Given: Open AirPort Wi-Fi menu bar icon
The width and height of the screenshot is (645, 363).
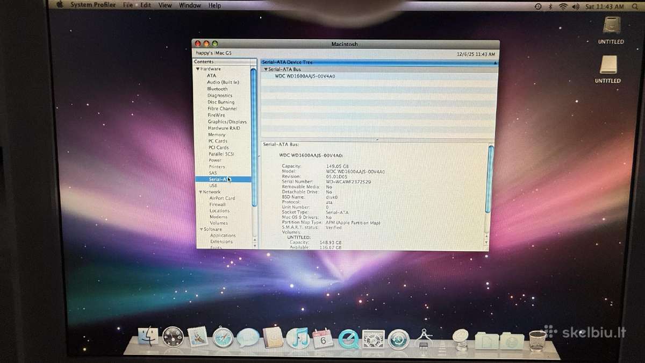Looking at the screenshot, I should 563,6.
